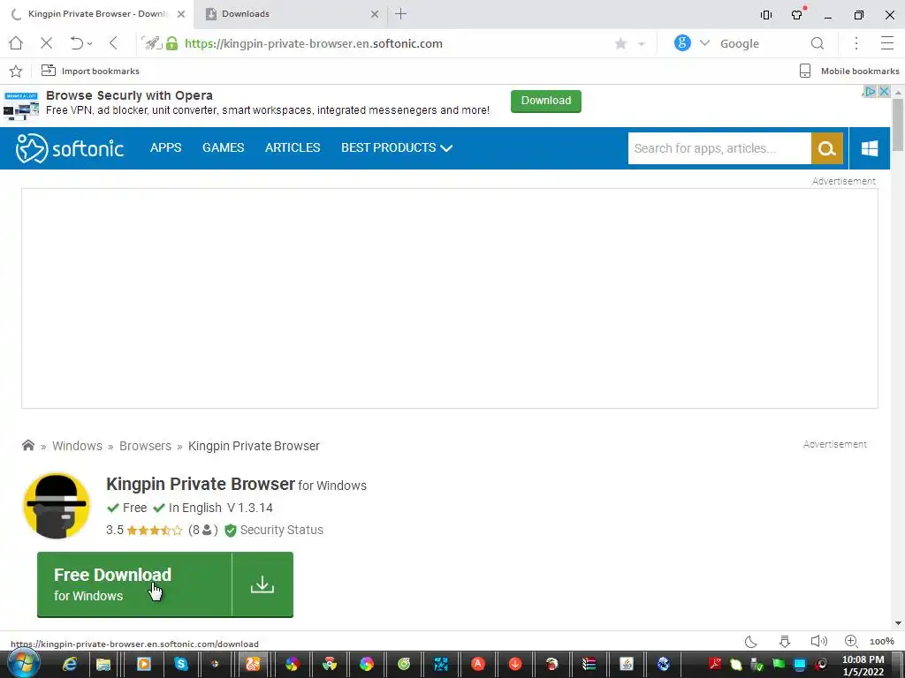Expand the bookmark star dropdown arrow
Image resolution: width=905 pixels, height=678 pixels.
click(x=642, y=44)
